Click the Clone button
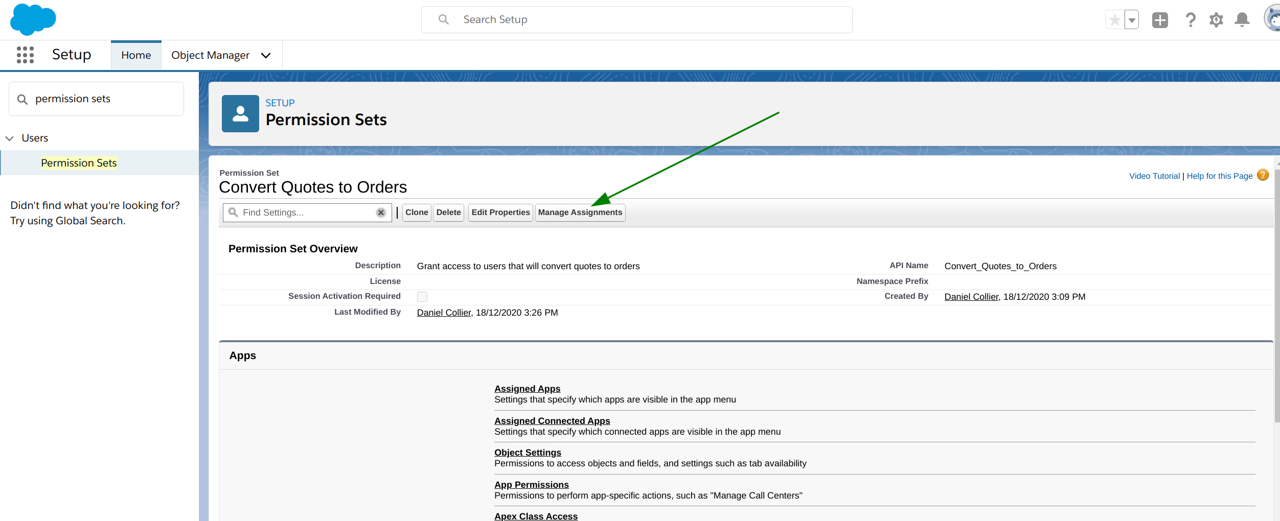1280x521 pixels. tap(417, 212)
